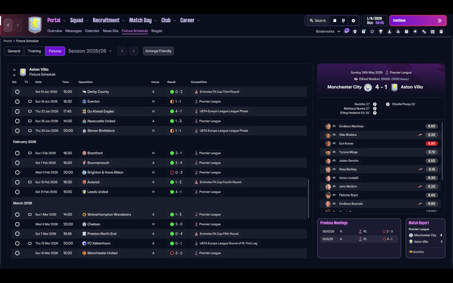
Task: Switch to the Messages tab
Action: click(74, 31)
